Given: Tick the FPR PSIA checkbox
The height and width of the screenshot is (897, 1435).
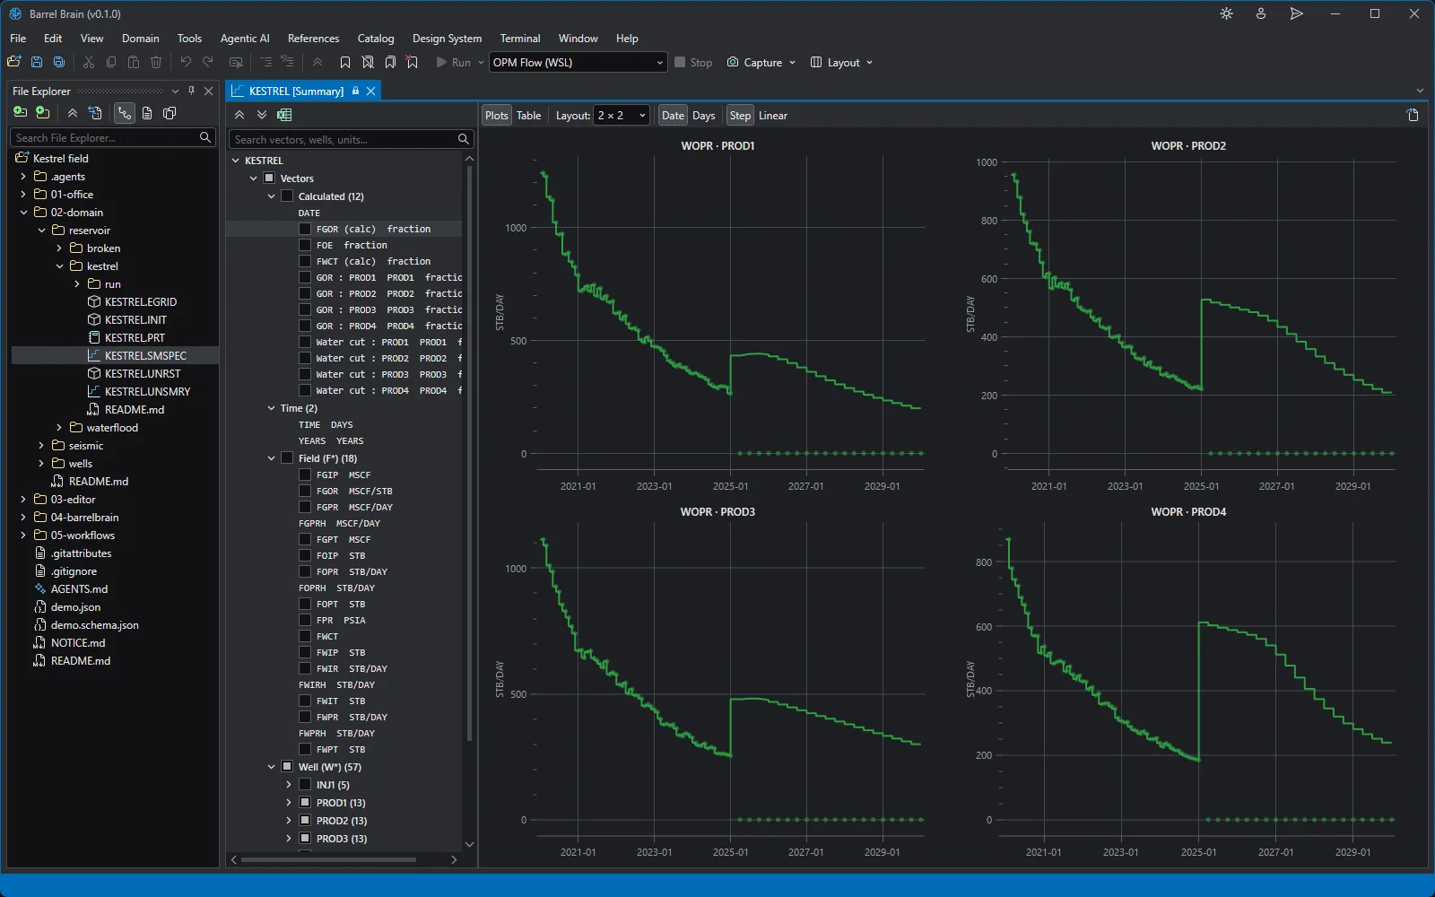Looking at the screenshot, I should [305, 620].
